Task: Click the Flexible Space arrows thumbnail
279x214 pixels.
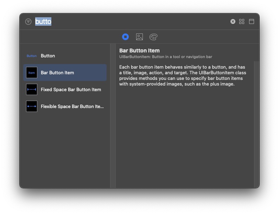Action: [x=32, y=106]
